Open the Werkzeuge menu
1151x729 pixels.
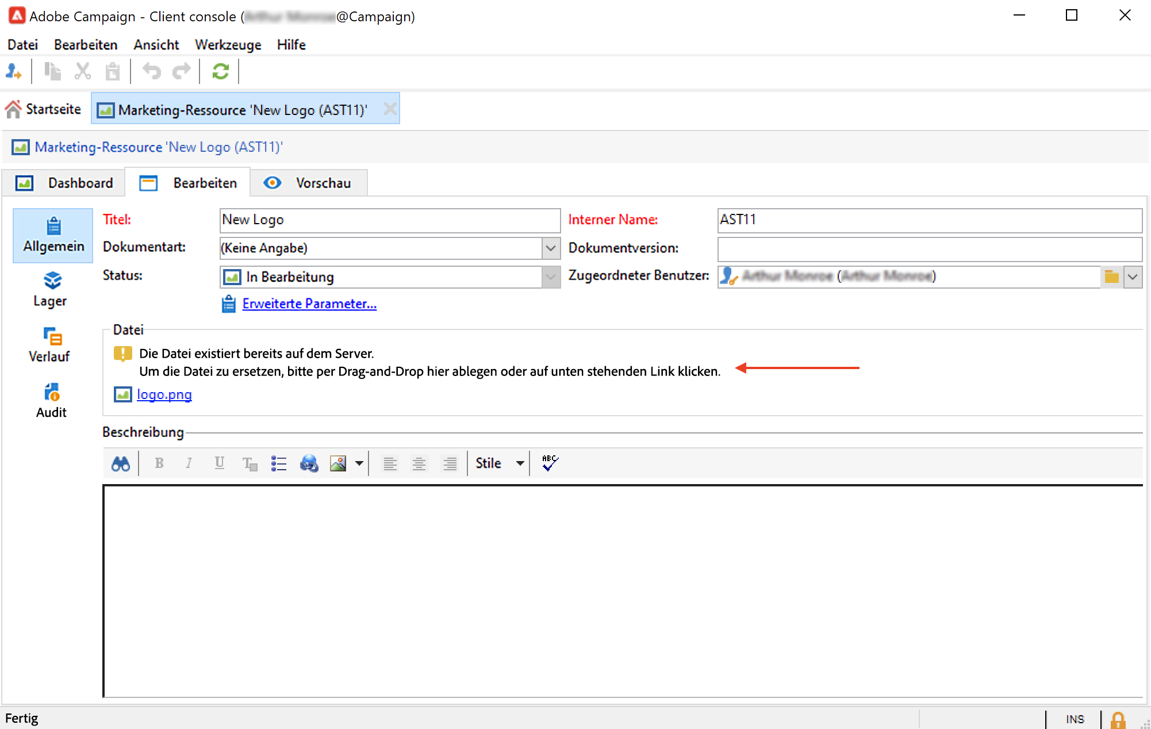click(x=228, y=45)
